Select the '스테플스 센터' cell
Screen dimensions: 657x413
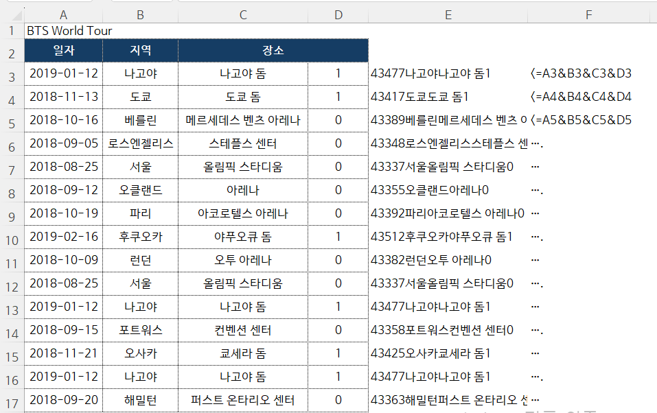(243, 143)
